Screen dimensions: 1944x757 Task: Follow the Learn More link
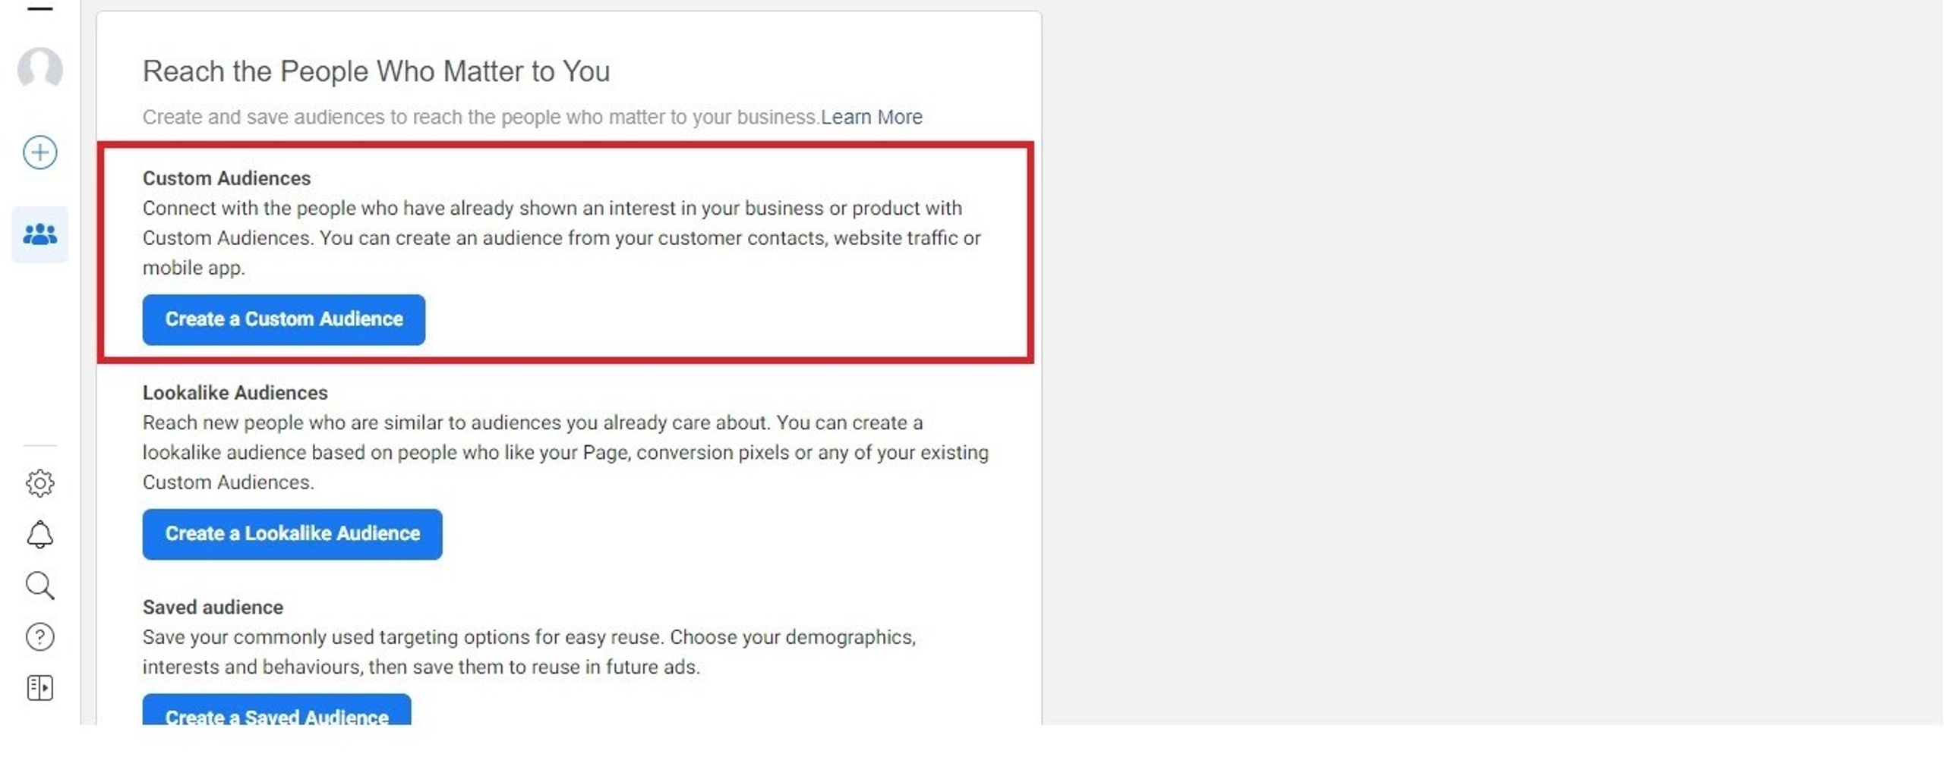pos(871,117)
